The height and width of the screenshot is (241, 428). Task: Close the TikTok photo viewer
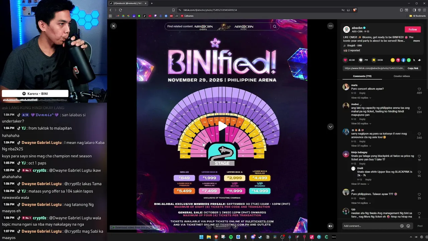point(113,26)
